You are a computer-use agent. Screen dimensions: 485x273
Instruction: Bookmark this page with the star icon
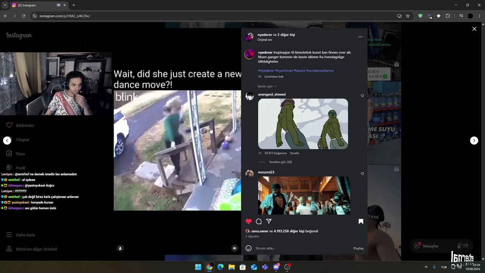pos(408,16)
